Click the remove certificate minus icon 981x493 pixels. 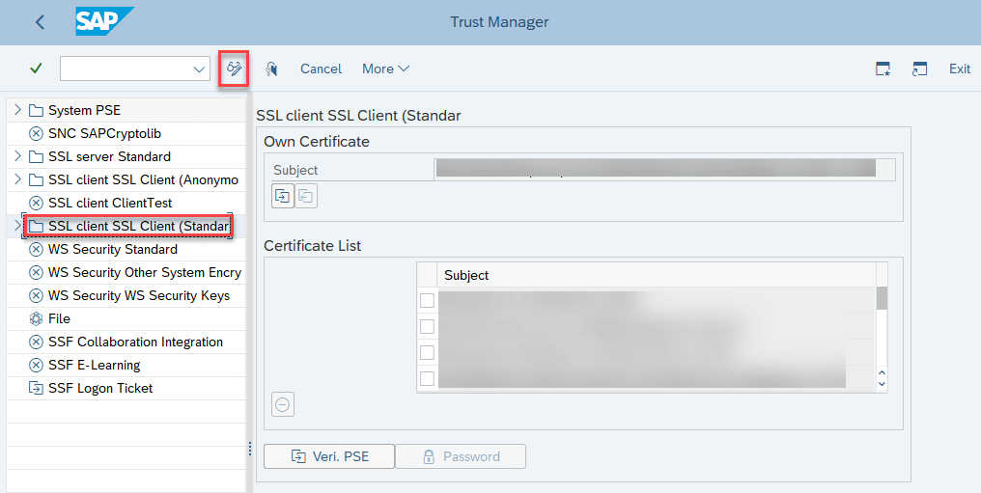[x=283, y=405]
